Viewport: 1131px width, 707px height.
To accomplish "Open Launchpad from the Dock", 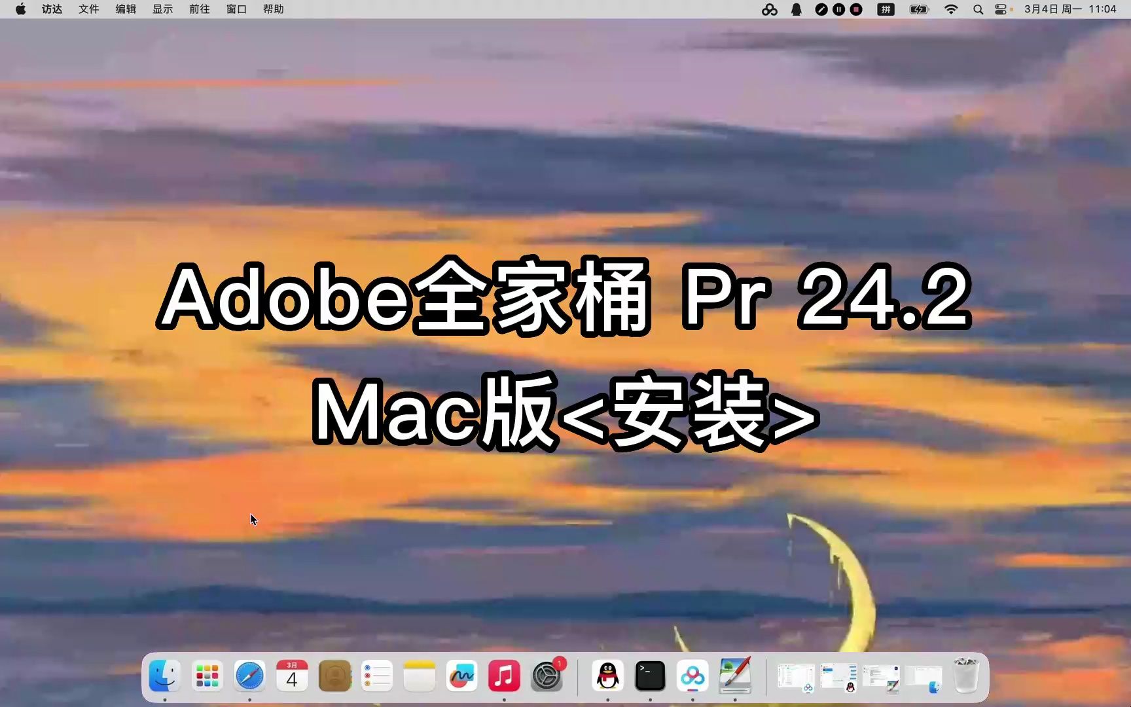I will tap(207, 676).
